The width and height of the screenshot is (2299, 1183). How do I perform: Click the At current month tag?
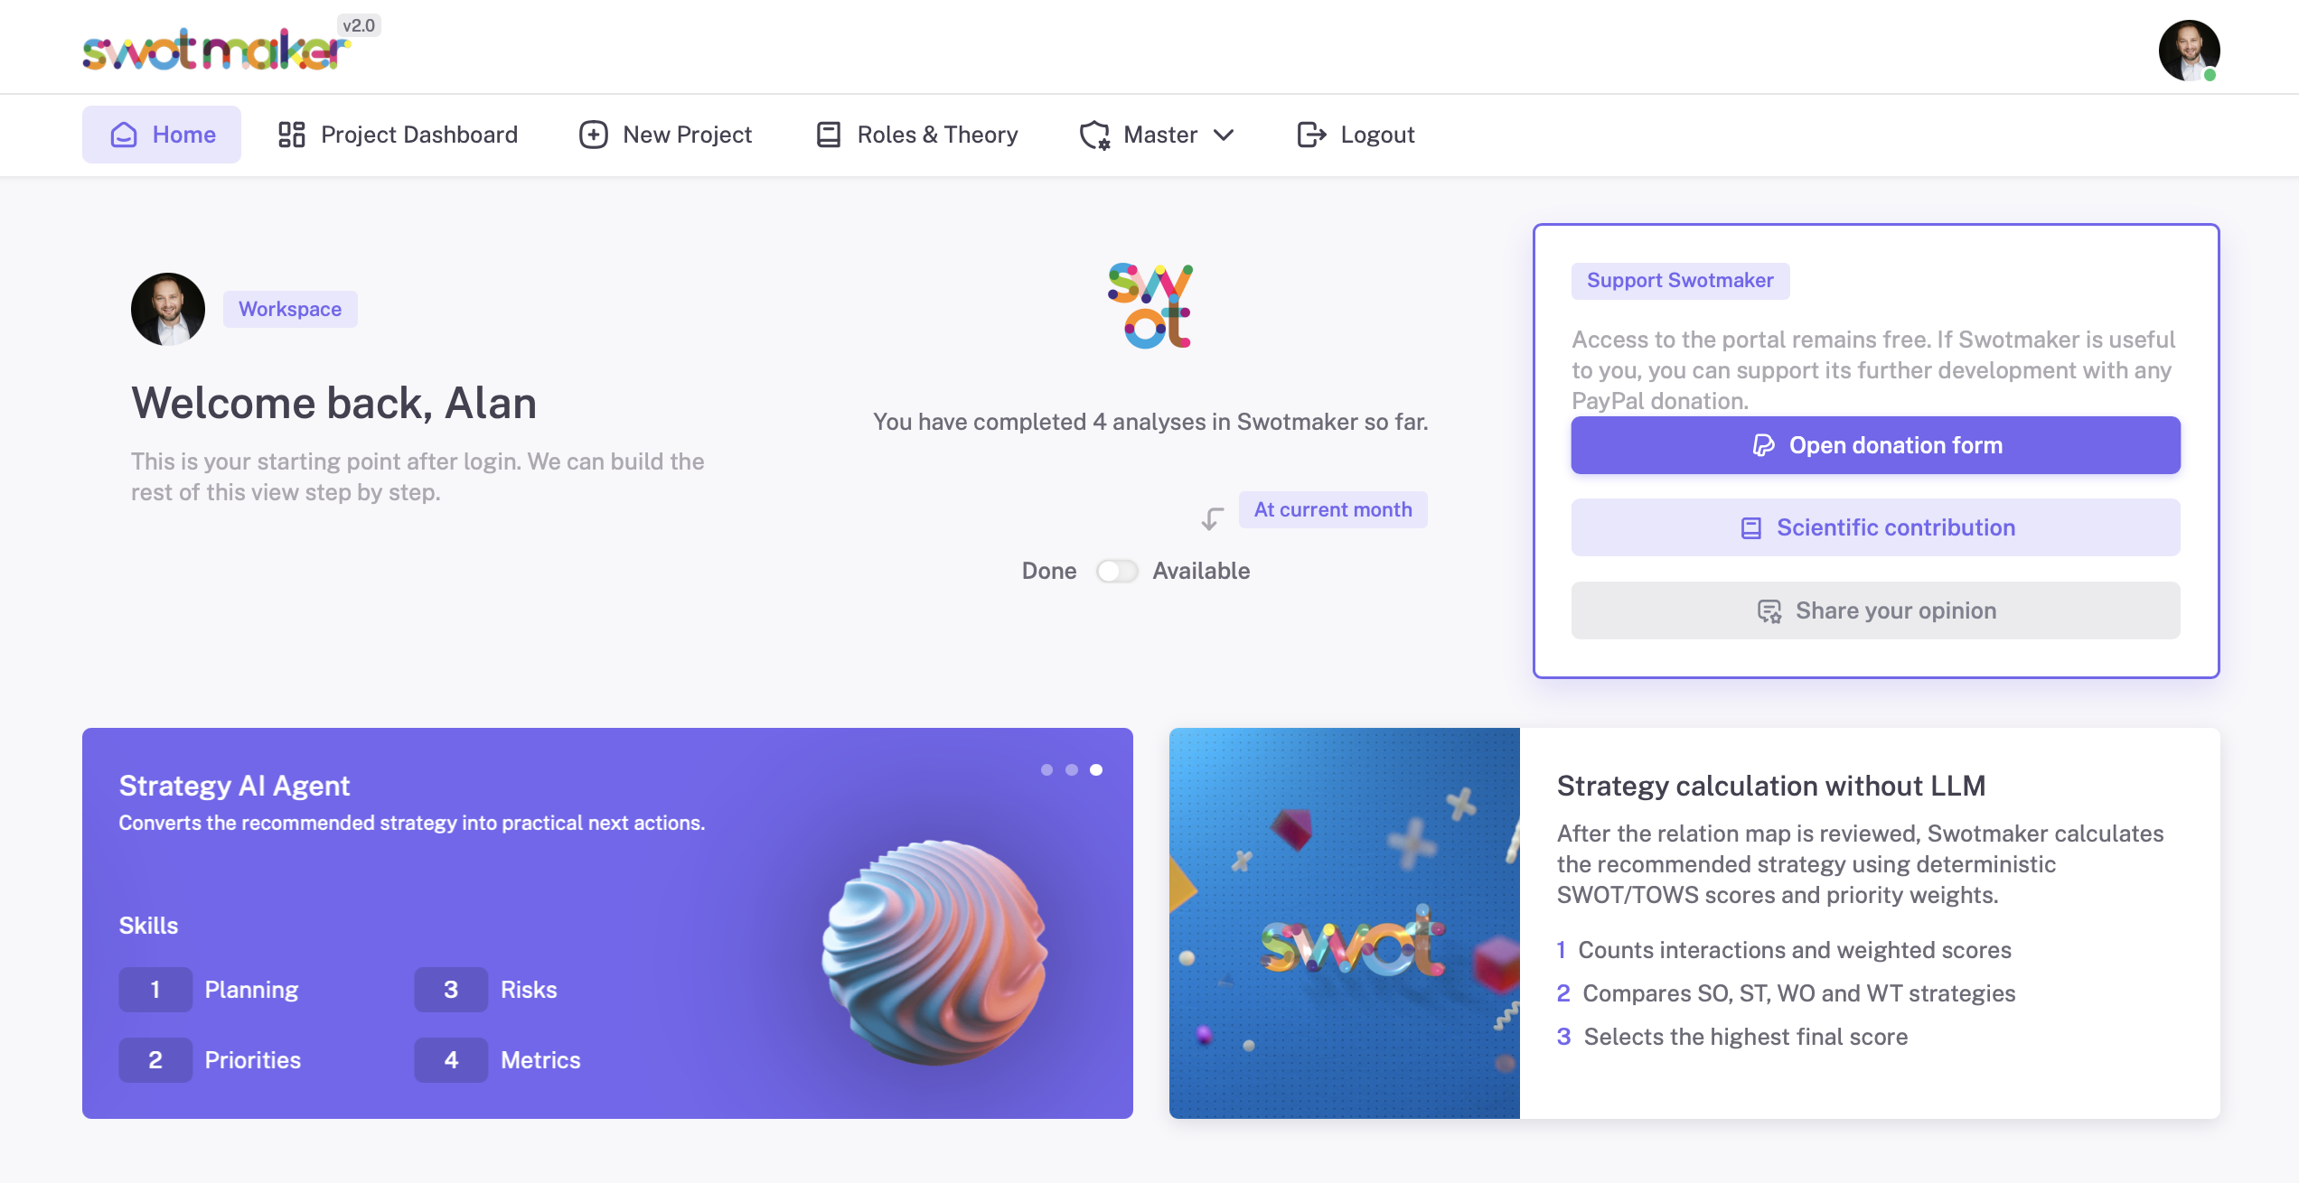(x=1332, y=509)
